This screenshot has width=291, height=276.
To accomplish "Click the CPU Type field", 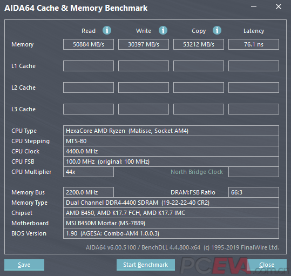I will [x=171, y=131].
